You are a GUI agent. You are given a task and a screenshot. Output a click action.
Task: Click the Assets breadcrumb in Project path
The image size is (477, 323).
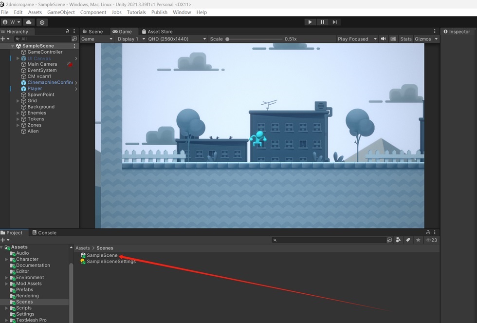coord(82,248)
